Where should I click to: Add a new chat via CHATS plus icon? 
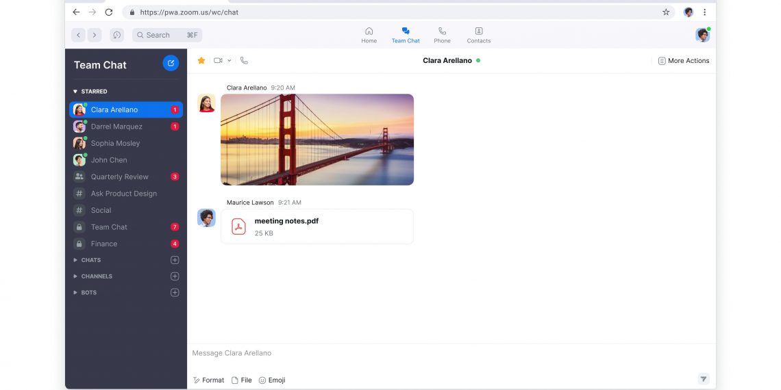[x=175, y=260]
